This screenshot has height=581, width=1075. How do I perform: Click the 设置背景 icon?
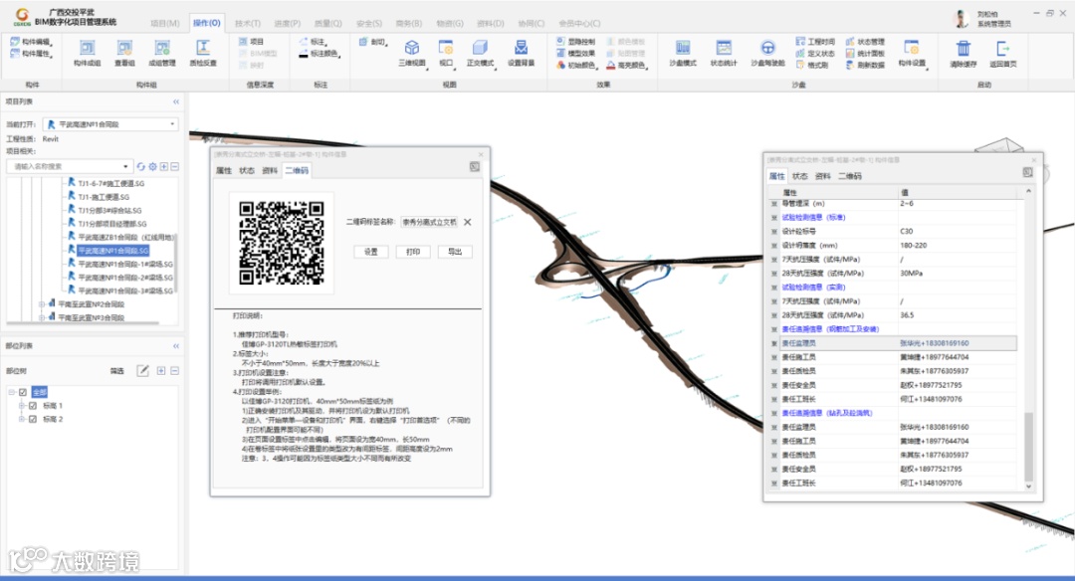pos(521,53)
